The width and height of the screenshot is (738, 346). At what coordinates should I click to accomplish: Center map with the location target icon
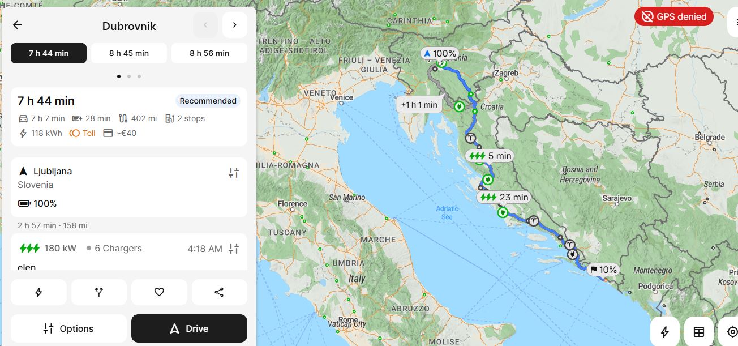pyautogui.click(x=731, y=332)
